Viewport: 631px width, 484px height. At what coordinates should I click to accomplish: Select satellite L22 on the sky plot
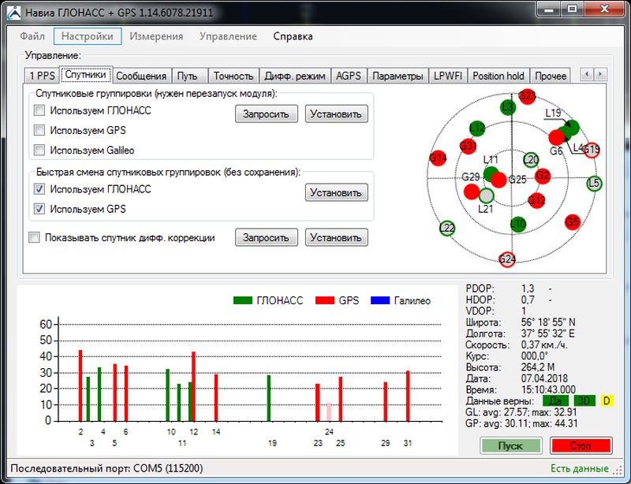[x=447, y=228]
